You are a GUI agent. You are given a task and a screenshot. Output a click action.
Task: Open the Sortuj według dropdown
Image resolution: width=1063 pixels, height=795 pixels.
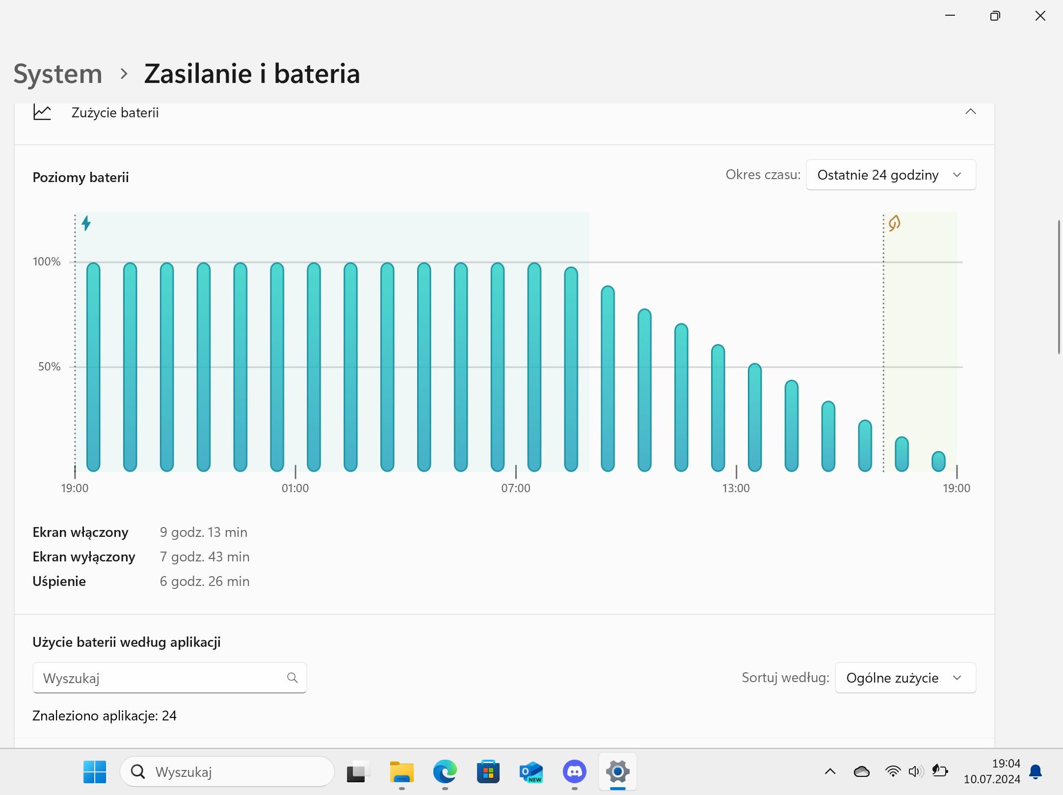click(x=905, y=678)
